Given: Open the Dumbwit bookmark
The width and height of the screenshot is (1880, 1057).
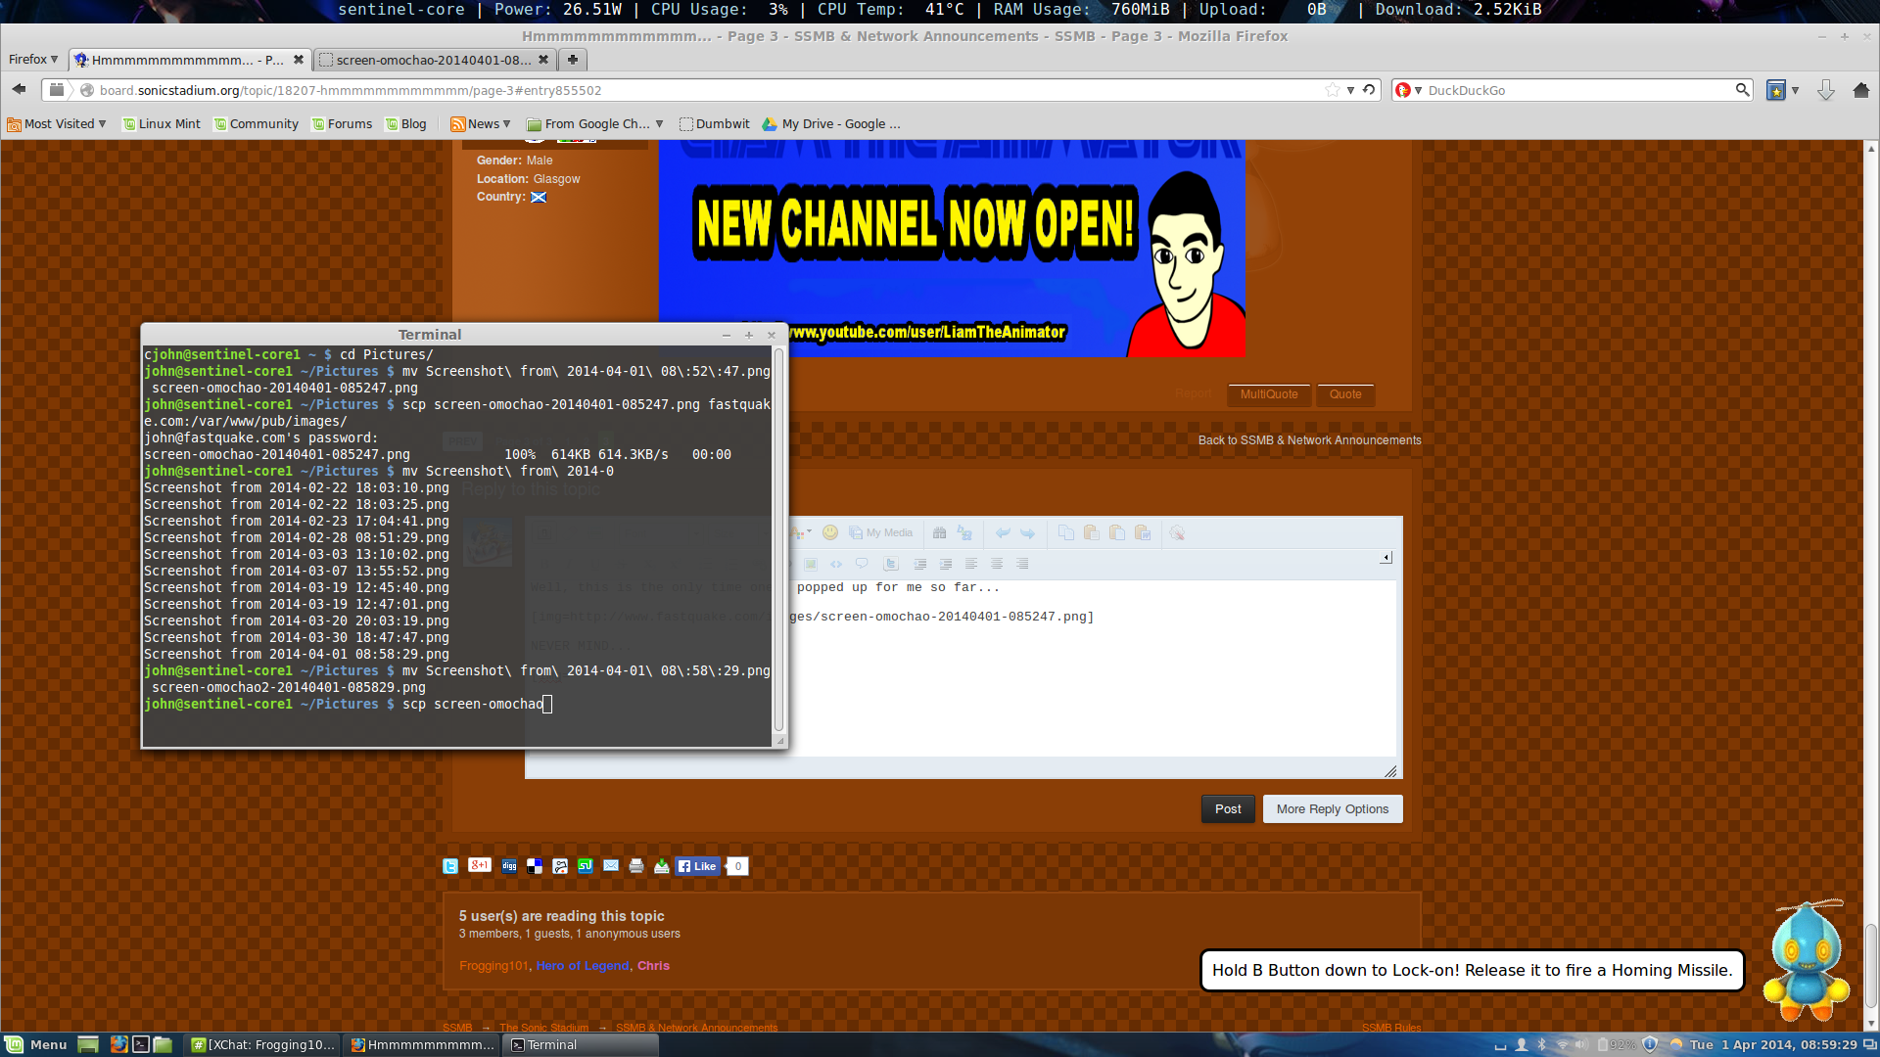Looking at the screenshot, I should (x=715, y=124).
